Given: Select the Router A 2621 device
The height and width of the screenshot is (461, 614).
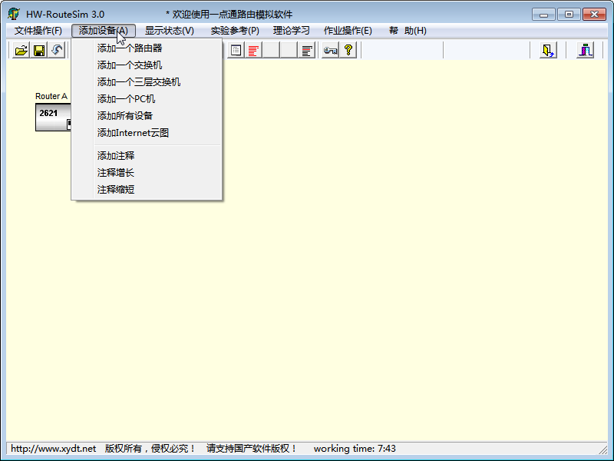Looking at the screenshot, I should pyautogui.click(x=53, y=118).
